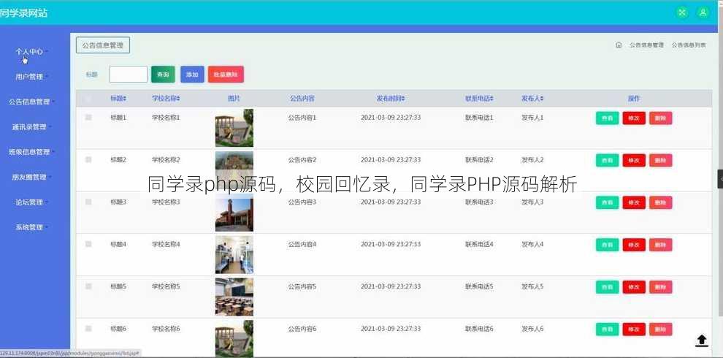Screen dimensions: 723x358
Task: Click the 联系电话5 cell
Action: point(480,286)
